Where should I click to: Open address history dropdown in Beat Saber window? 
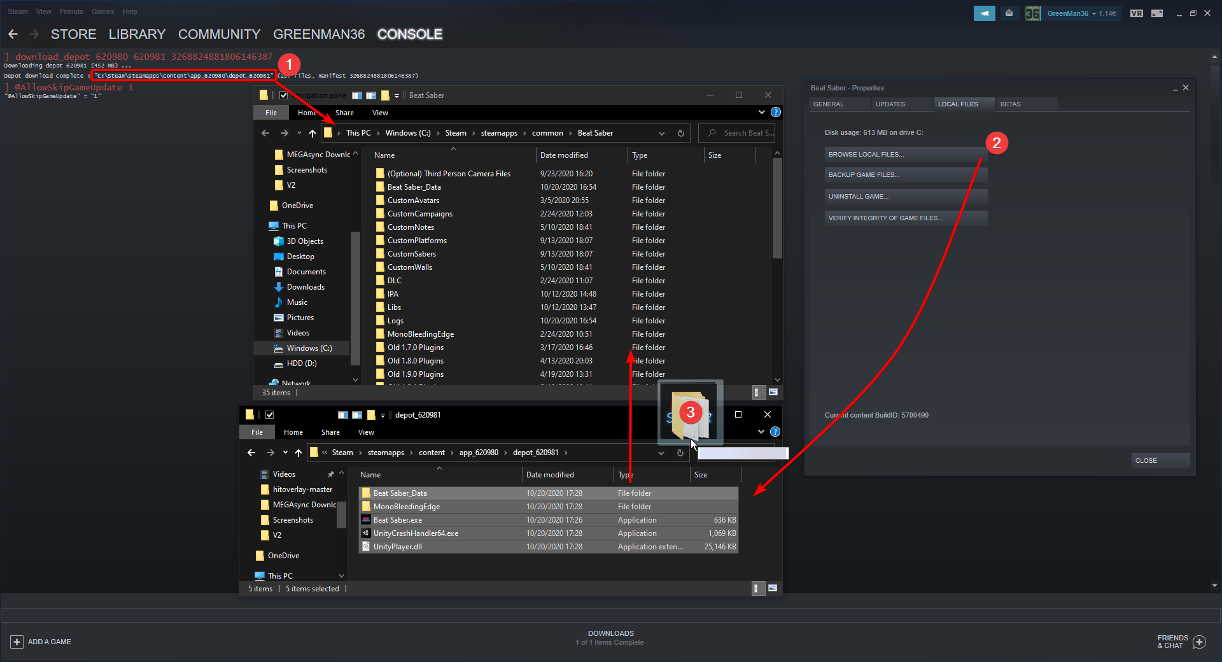[x=662, y=133]
